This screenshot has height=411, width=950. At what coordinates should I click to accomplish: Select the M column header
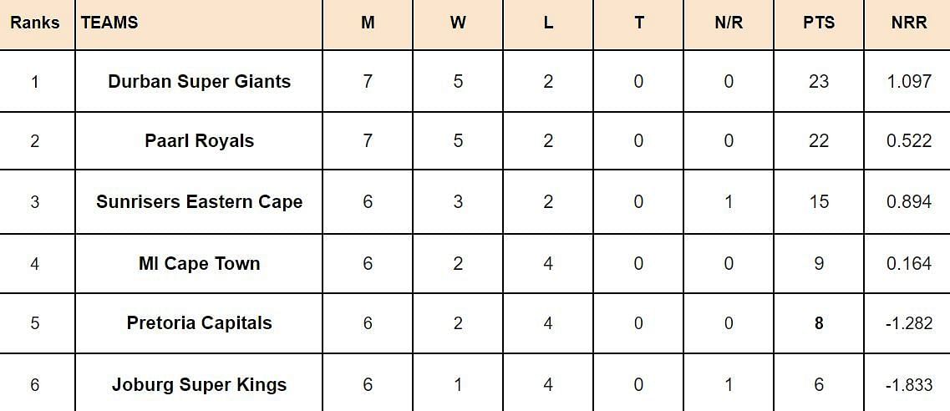pos(368,23)
